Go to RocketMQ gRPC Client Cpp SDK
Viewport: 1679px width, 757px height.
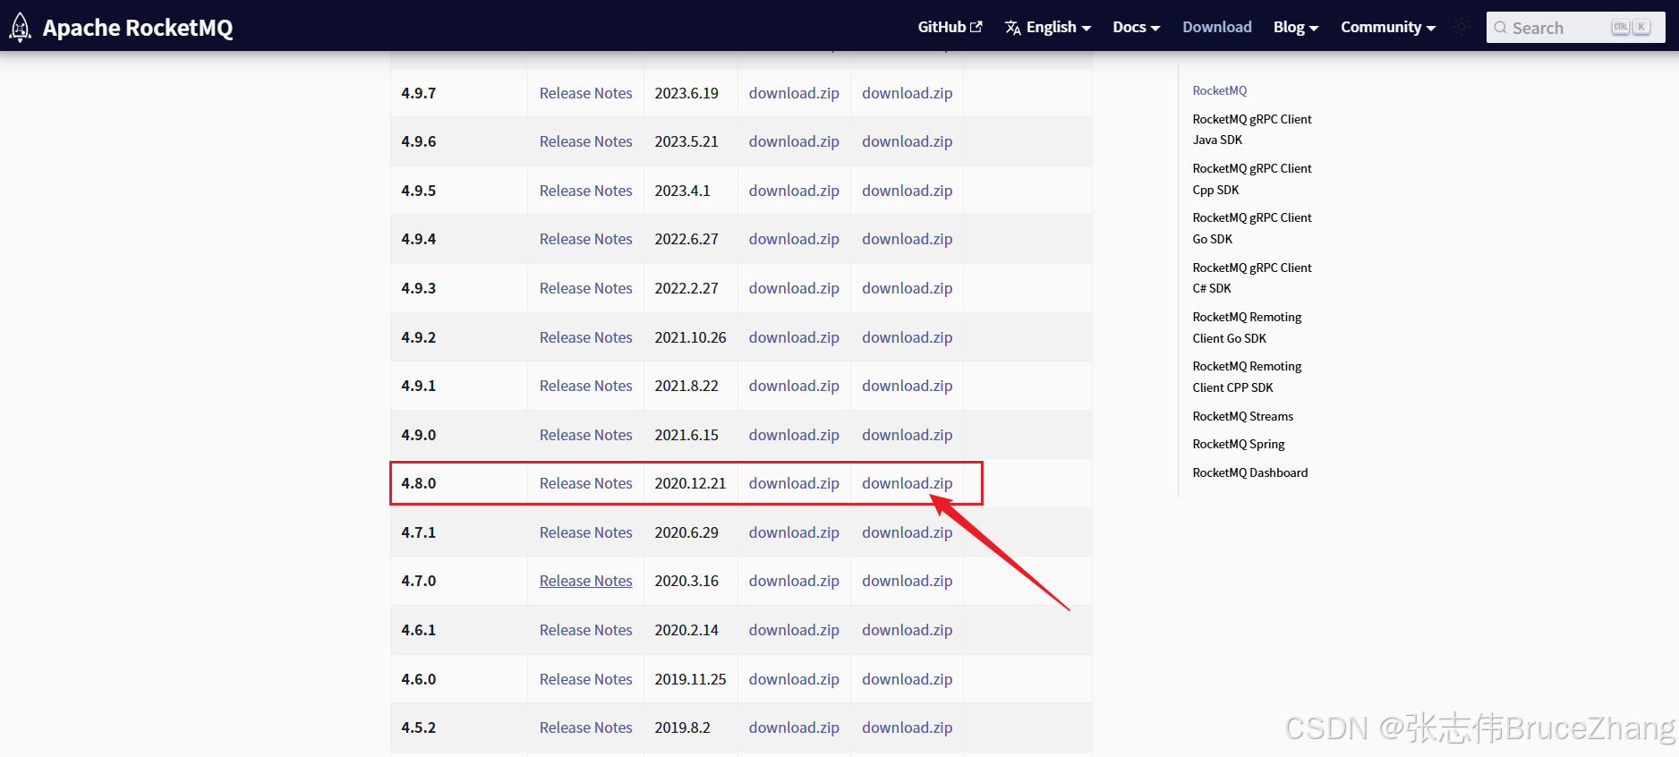point(1252,179)
